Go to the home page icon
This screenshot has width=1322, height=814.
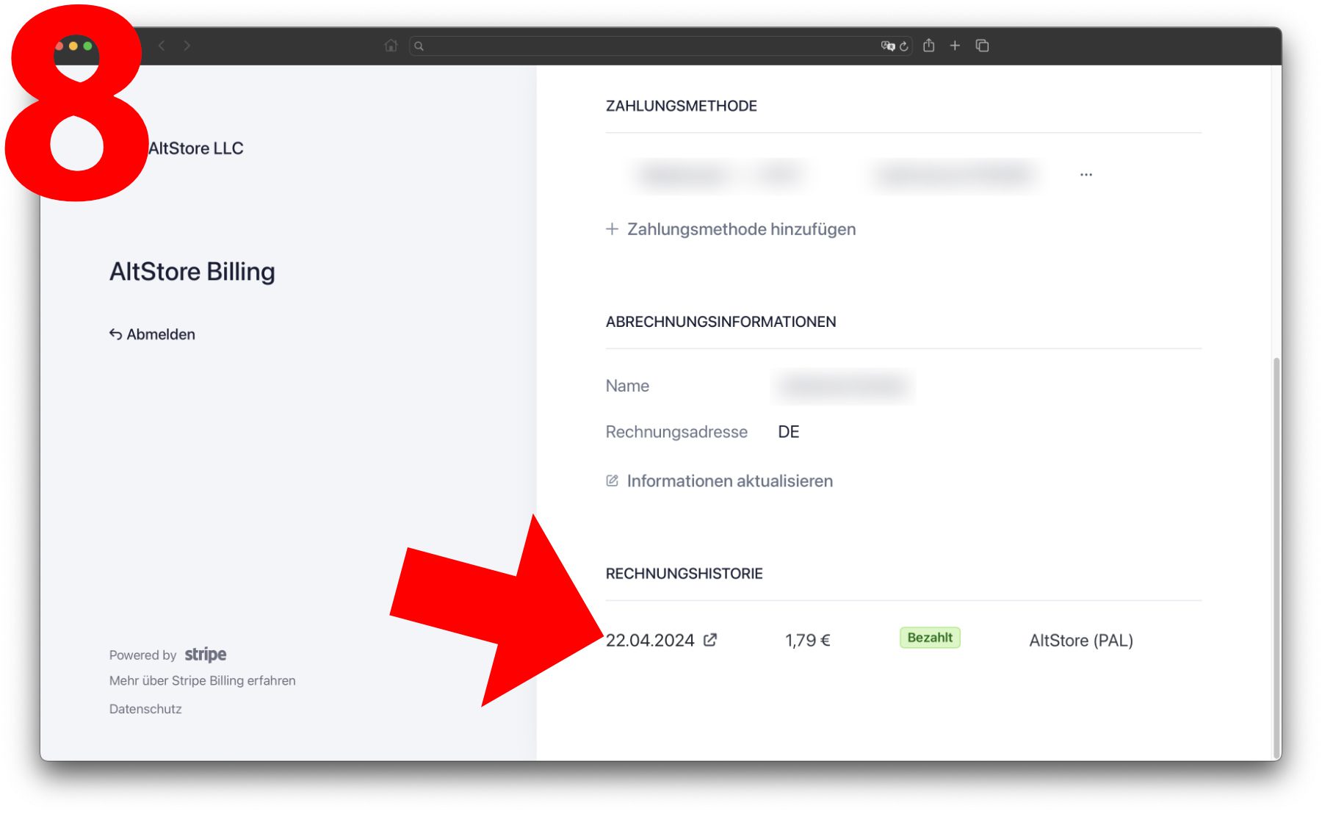[391, 46]
